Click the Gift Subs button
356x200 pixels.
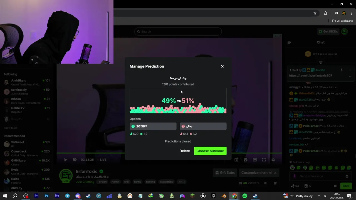225,172
